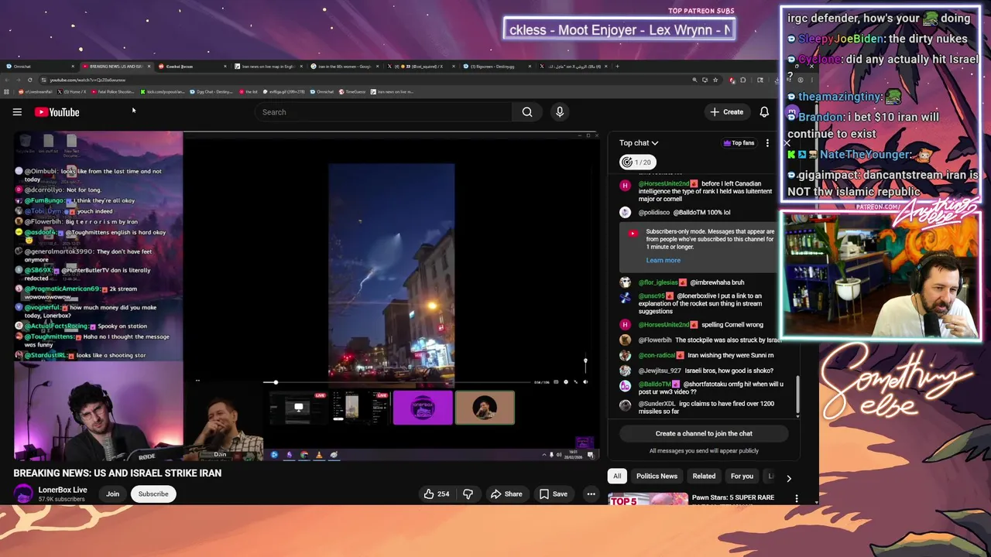Open the LonerBox Live channel name

[63, 490]
